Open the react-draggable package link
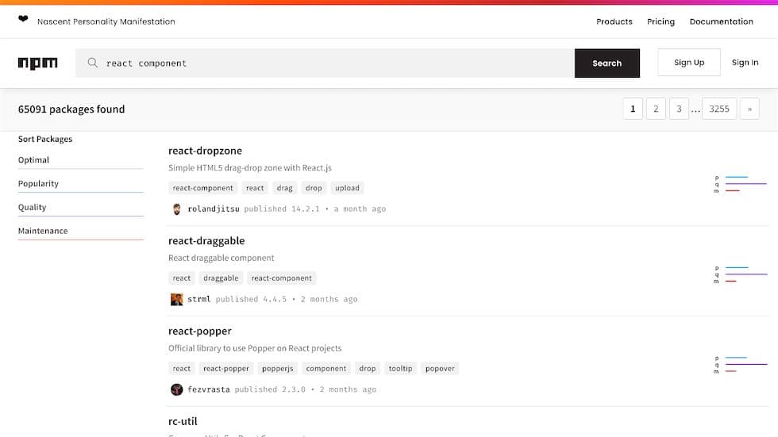 (206, 241)
